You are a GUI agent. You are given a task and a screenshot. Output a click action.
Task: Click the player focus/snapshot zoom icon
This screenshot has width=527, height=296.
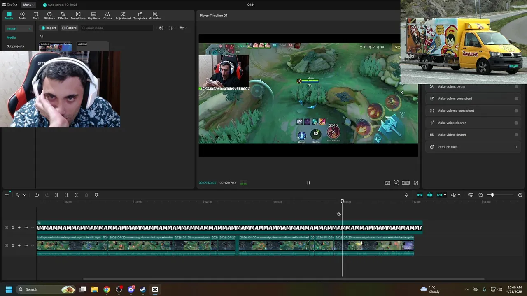click(396, 183)
